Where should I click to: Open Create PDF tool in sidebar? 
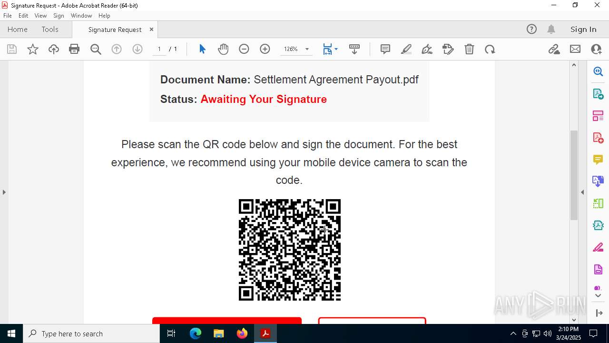(598, 138)
